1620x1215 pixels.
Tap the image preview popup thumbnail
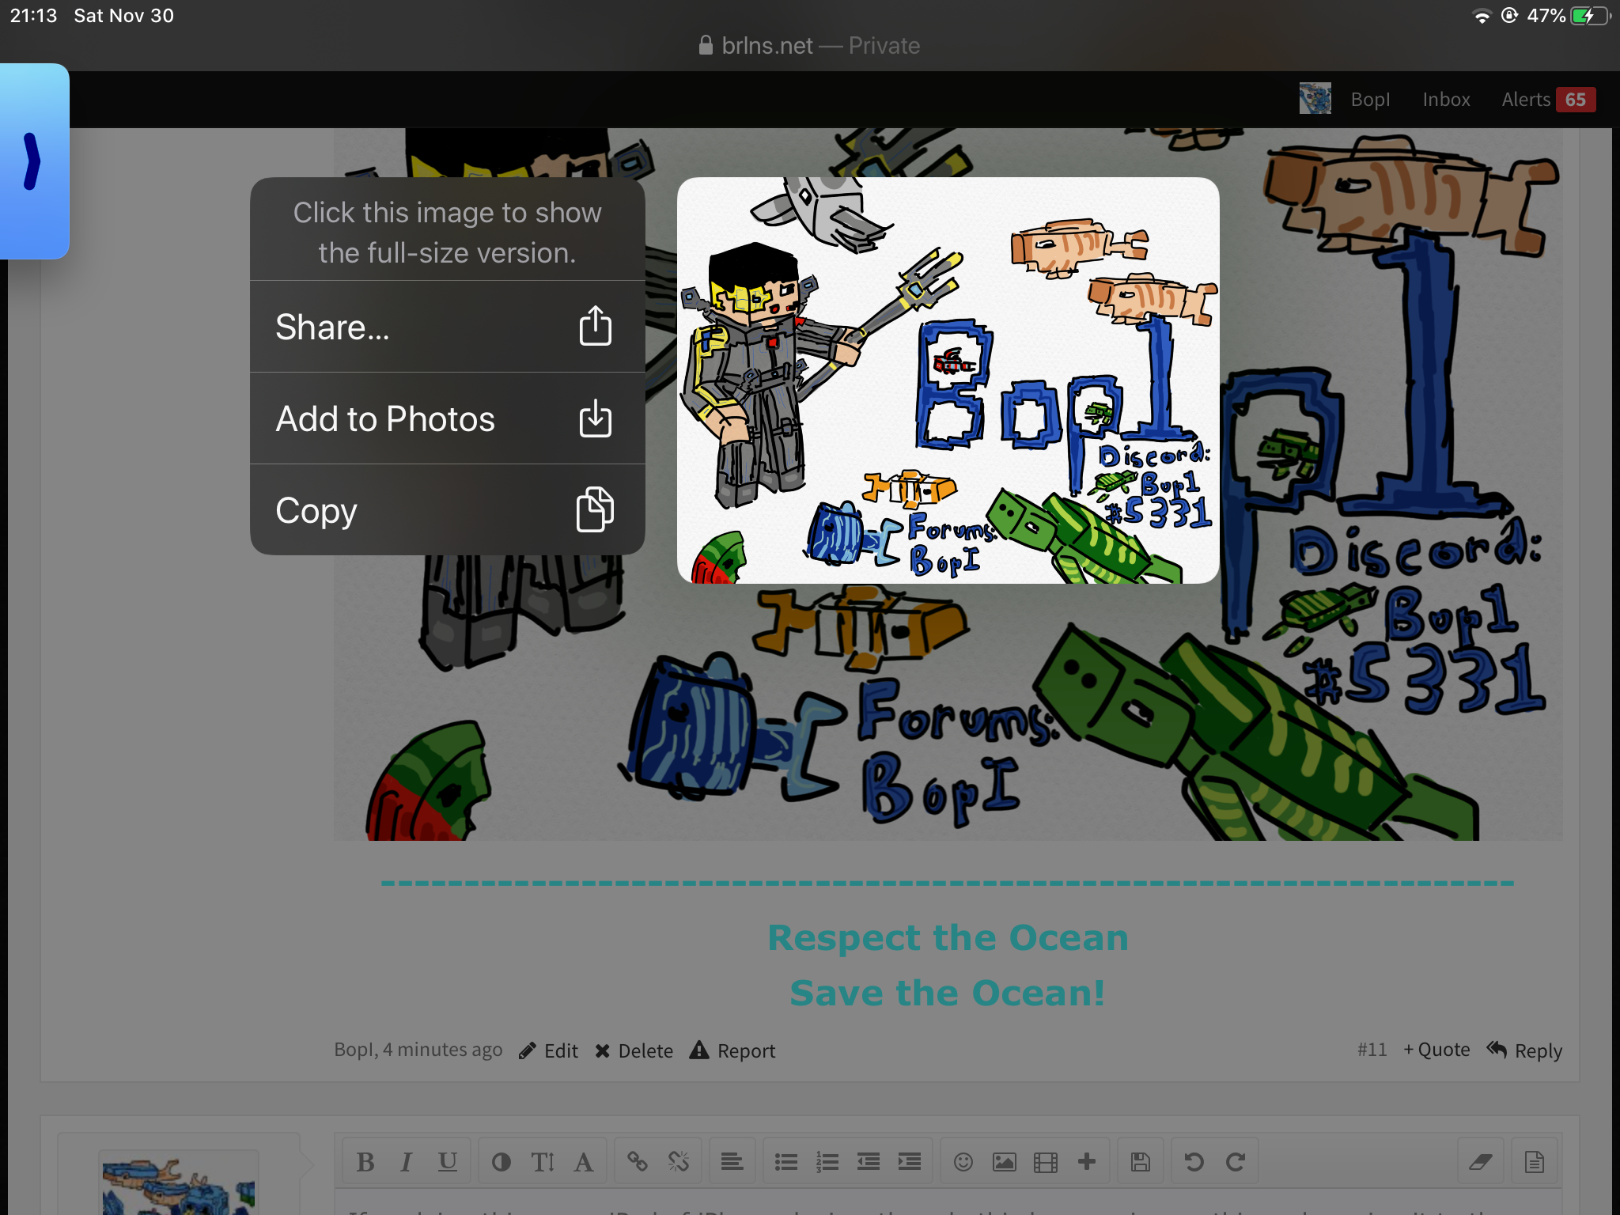pos(948,380)
